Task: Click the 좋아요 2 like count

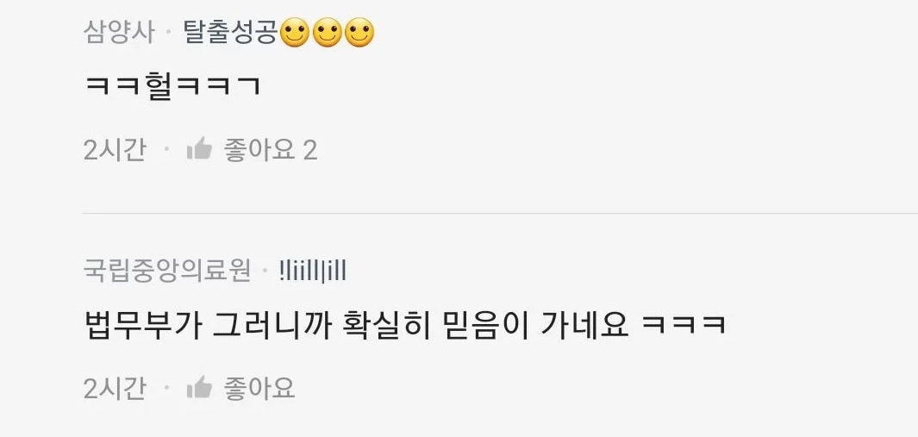Action: tap(271, 151)
